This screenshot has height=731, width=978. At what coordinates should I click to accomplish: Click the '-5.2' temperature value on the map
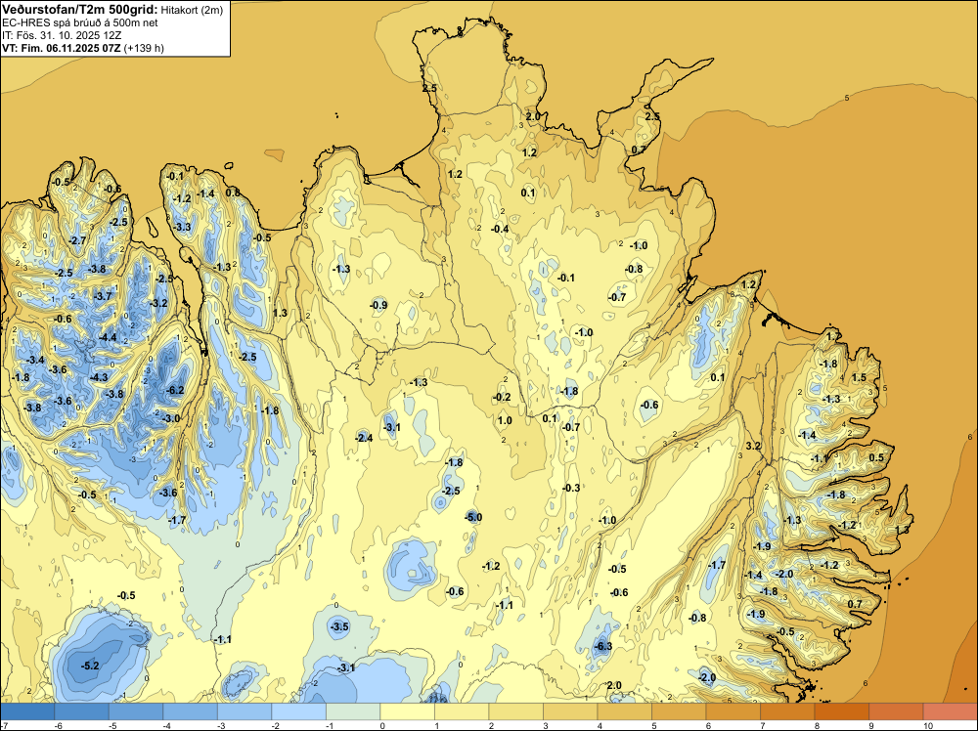[90, 666]
